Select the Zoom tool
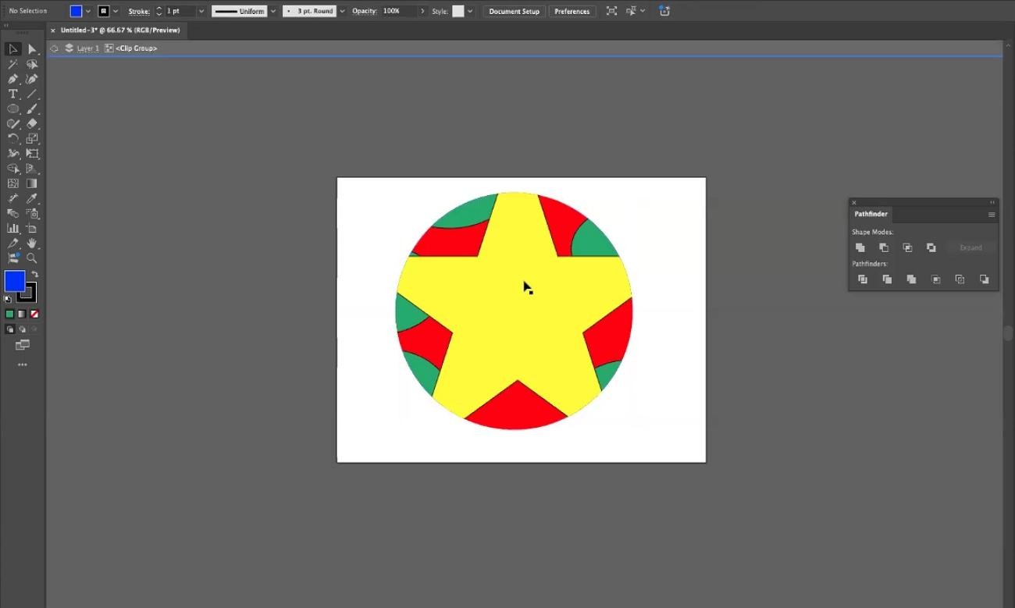The height and width of the screenshot is (608, 1015). [32, 258]
